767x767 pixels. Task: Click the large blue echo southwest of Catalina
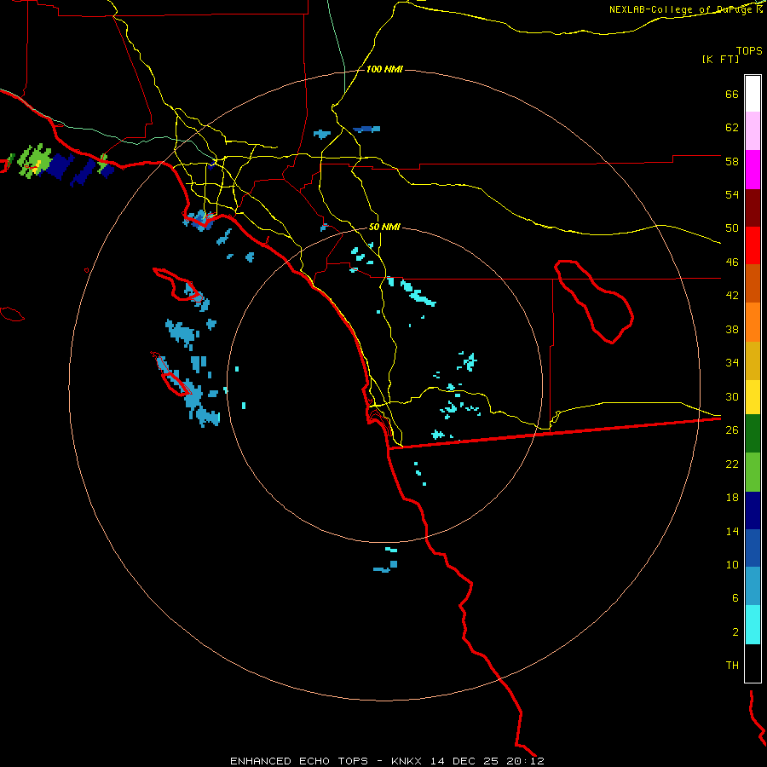[182, 332]
